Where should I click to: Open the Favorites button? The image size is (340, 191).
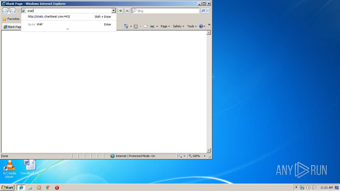(11, 19)
